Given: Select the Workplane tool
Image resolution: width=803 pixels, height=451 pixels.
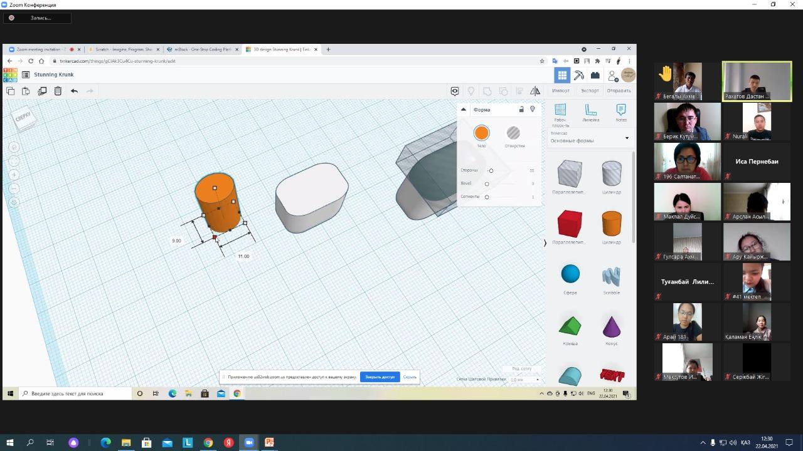Looking at the screenshot, I should click(560, 110).
